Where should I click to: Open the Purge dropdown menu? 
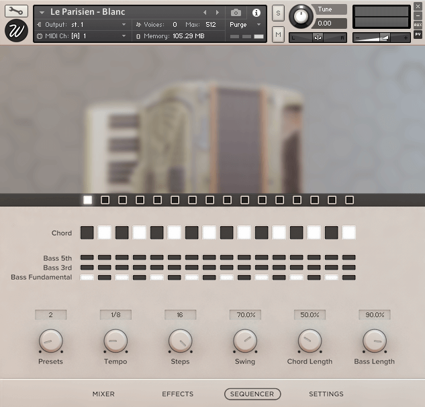(x=246, y=25)
